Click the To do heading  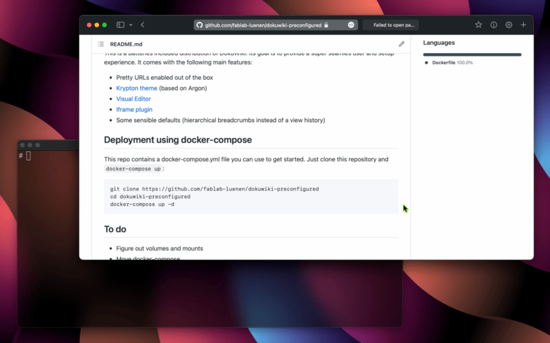(x=115, y=229)
